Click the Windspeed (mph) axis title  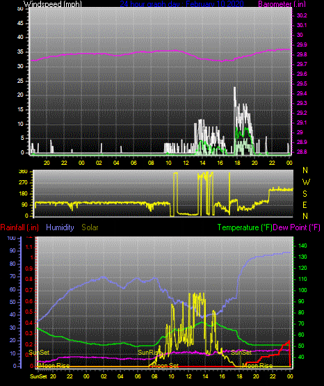[x=53, y=3]
